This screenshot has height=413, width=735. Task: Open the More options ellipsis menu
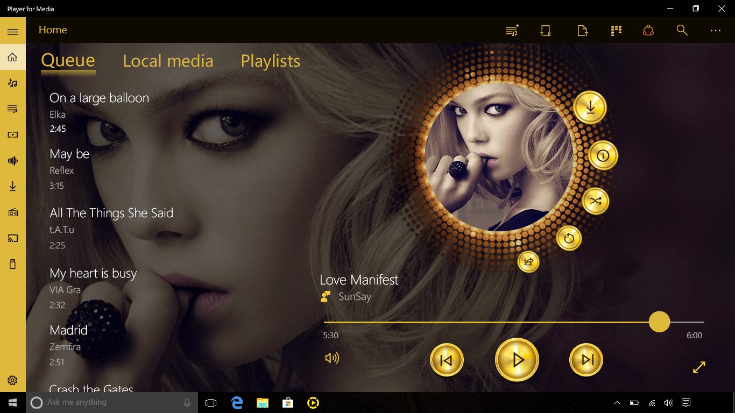(716, 30)
